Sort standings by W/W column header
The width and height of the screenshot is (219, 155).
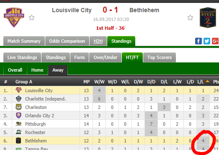99,82
